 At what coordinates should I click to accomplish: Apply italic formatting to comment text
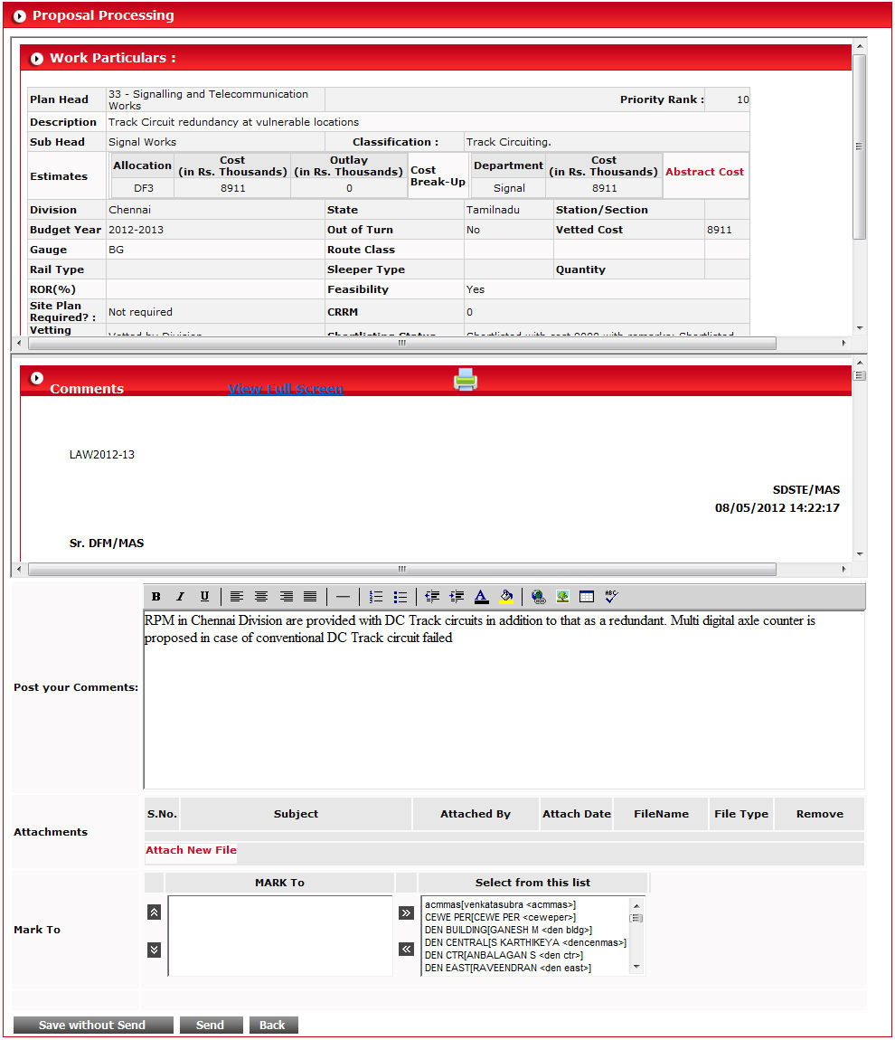pyautogui.click(x=180, y=597)
